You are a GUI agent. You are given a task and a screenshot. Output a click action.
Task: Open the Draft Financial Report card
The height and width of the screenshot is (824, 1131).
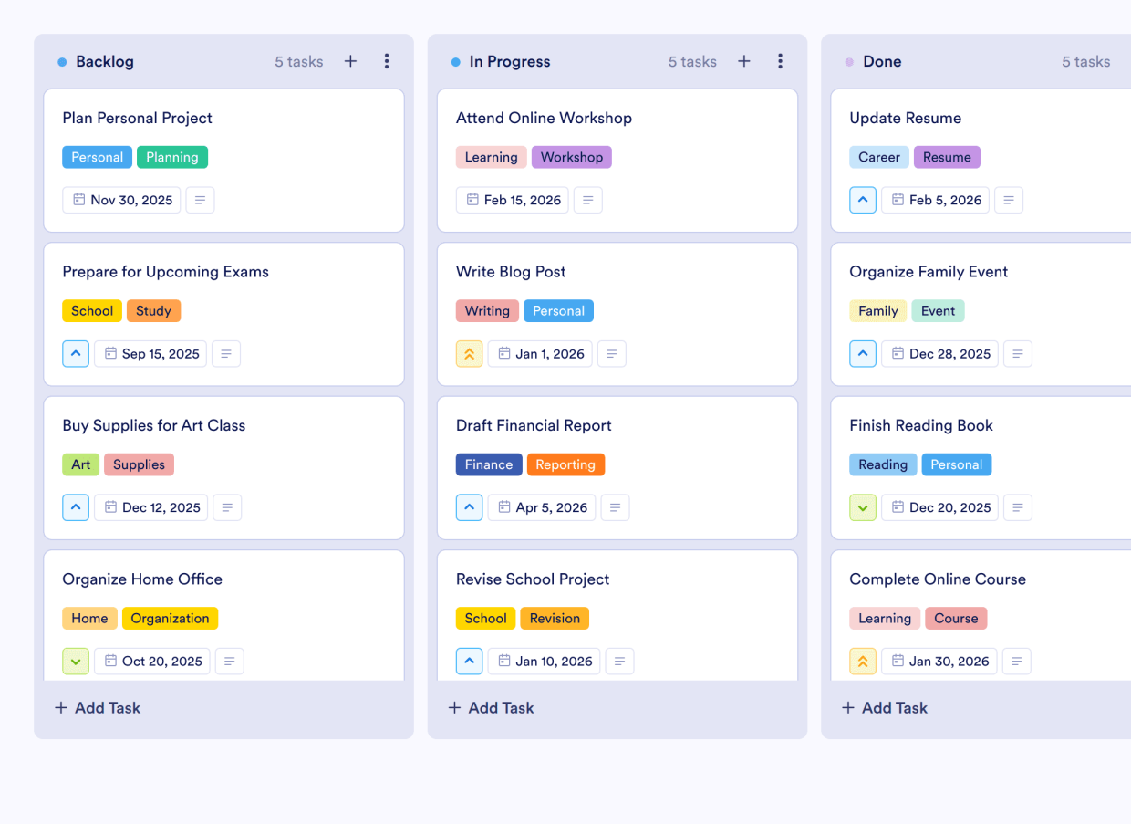[x=534, y=425]
